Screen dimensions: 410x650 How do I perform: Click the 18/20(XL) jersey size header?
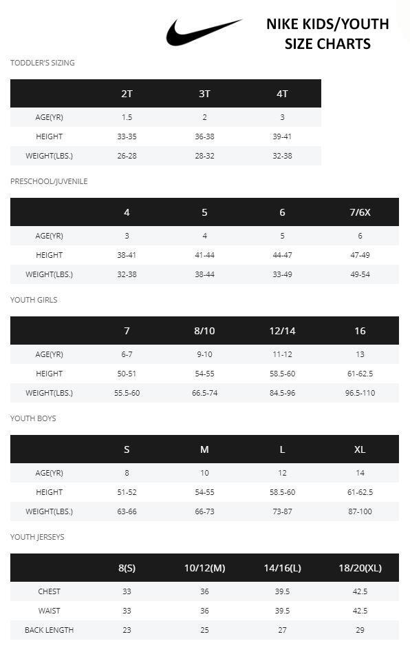click(x=360, y=568)
